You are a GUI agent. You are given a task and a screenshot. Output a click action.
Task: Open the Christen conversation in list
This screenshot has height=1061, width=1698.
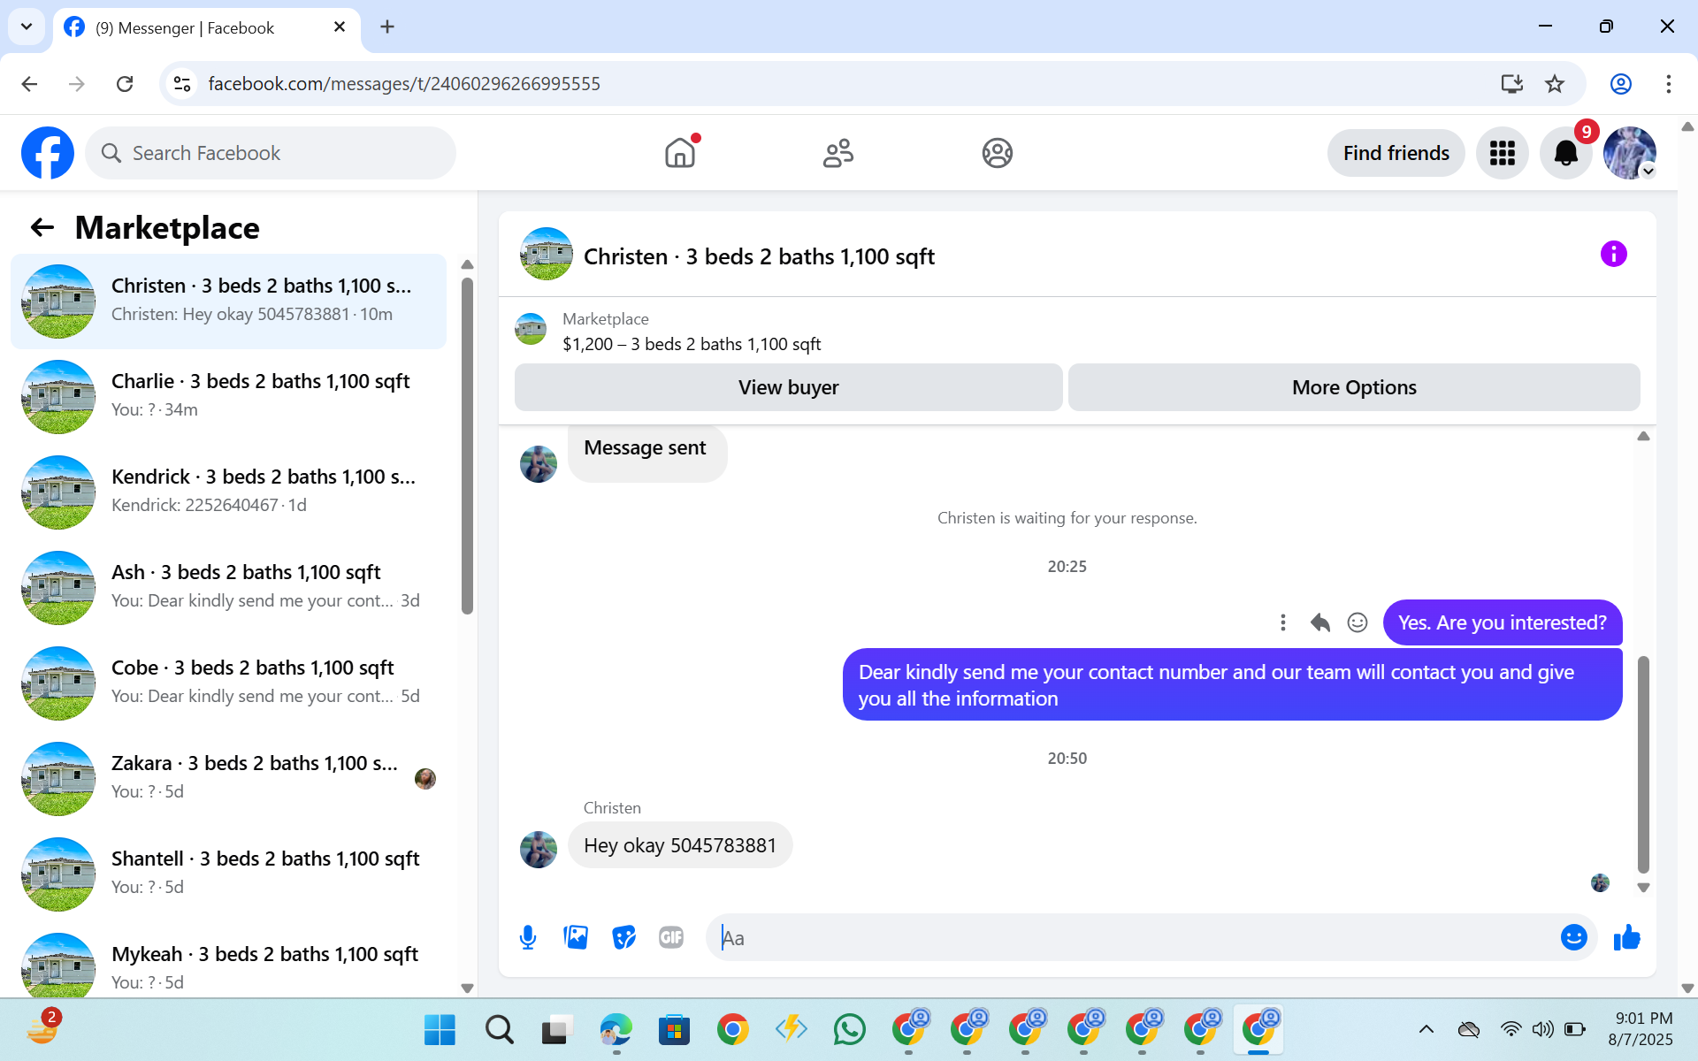tap(228, 302)
